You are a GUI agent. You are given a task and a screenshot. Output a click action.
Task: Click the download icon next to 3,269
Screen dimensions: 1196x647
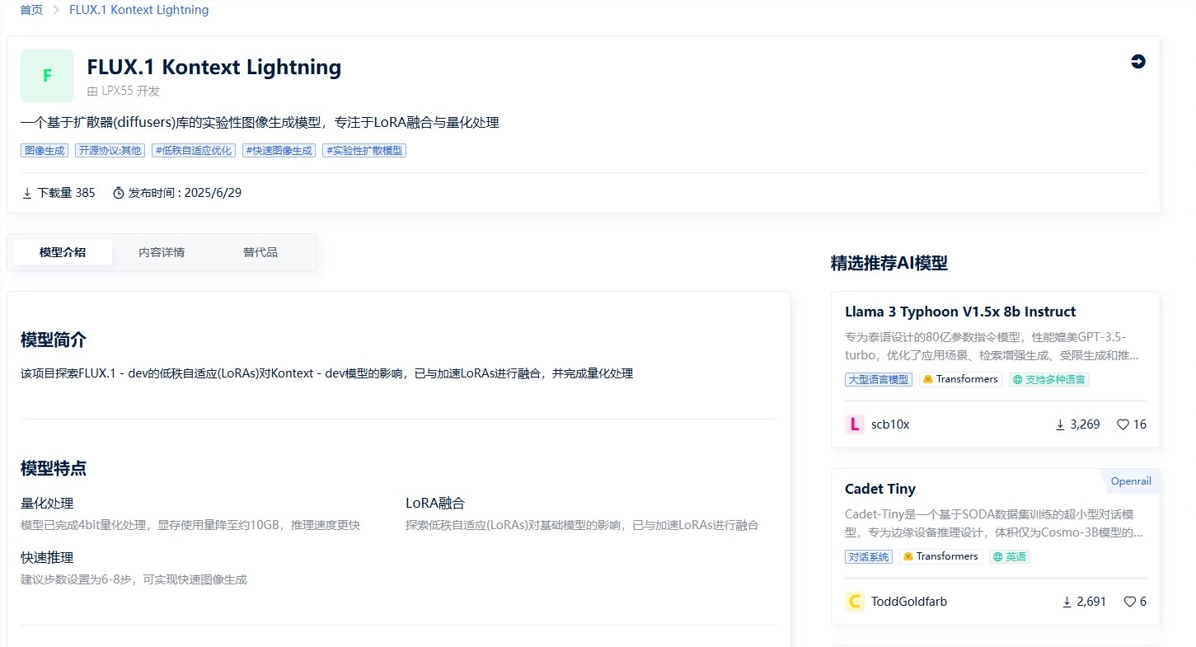coord(1060,424)
